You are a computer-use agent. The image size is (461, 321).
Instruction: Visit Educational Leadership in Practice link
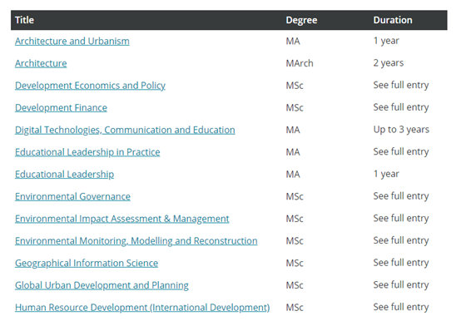tap(87, 152)
